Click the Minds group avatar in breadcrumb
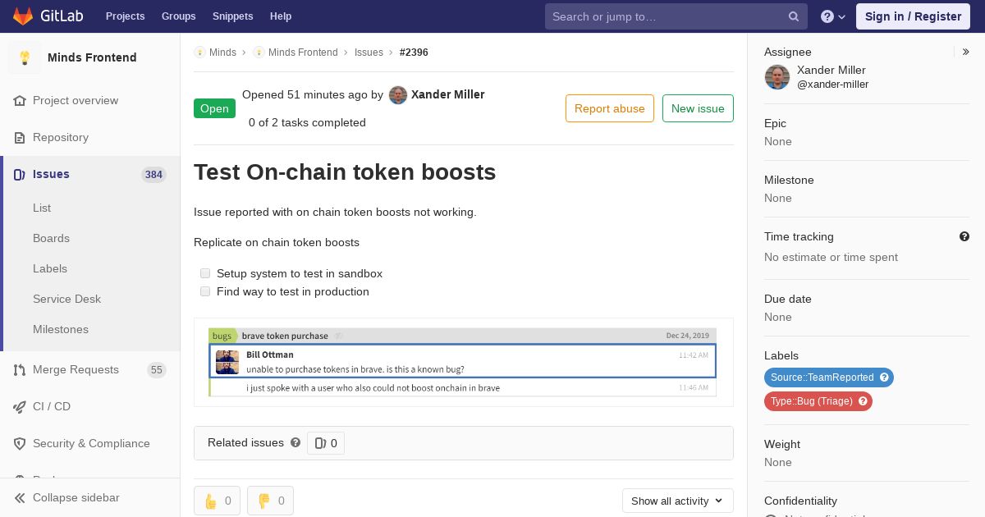Image resolution: width=985 pixels, height=517 pixels. (199, 53)
